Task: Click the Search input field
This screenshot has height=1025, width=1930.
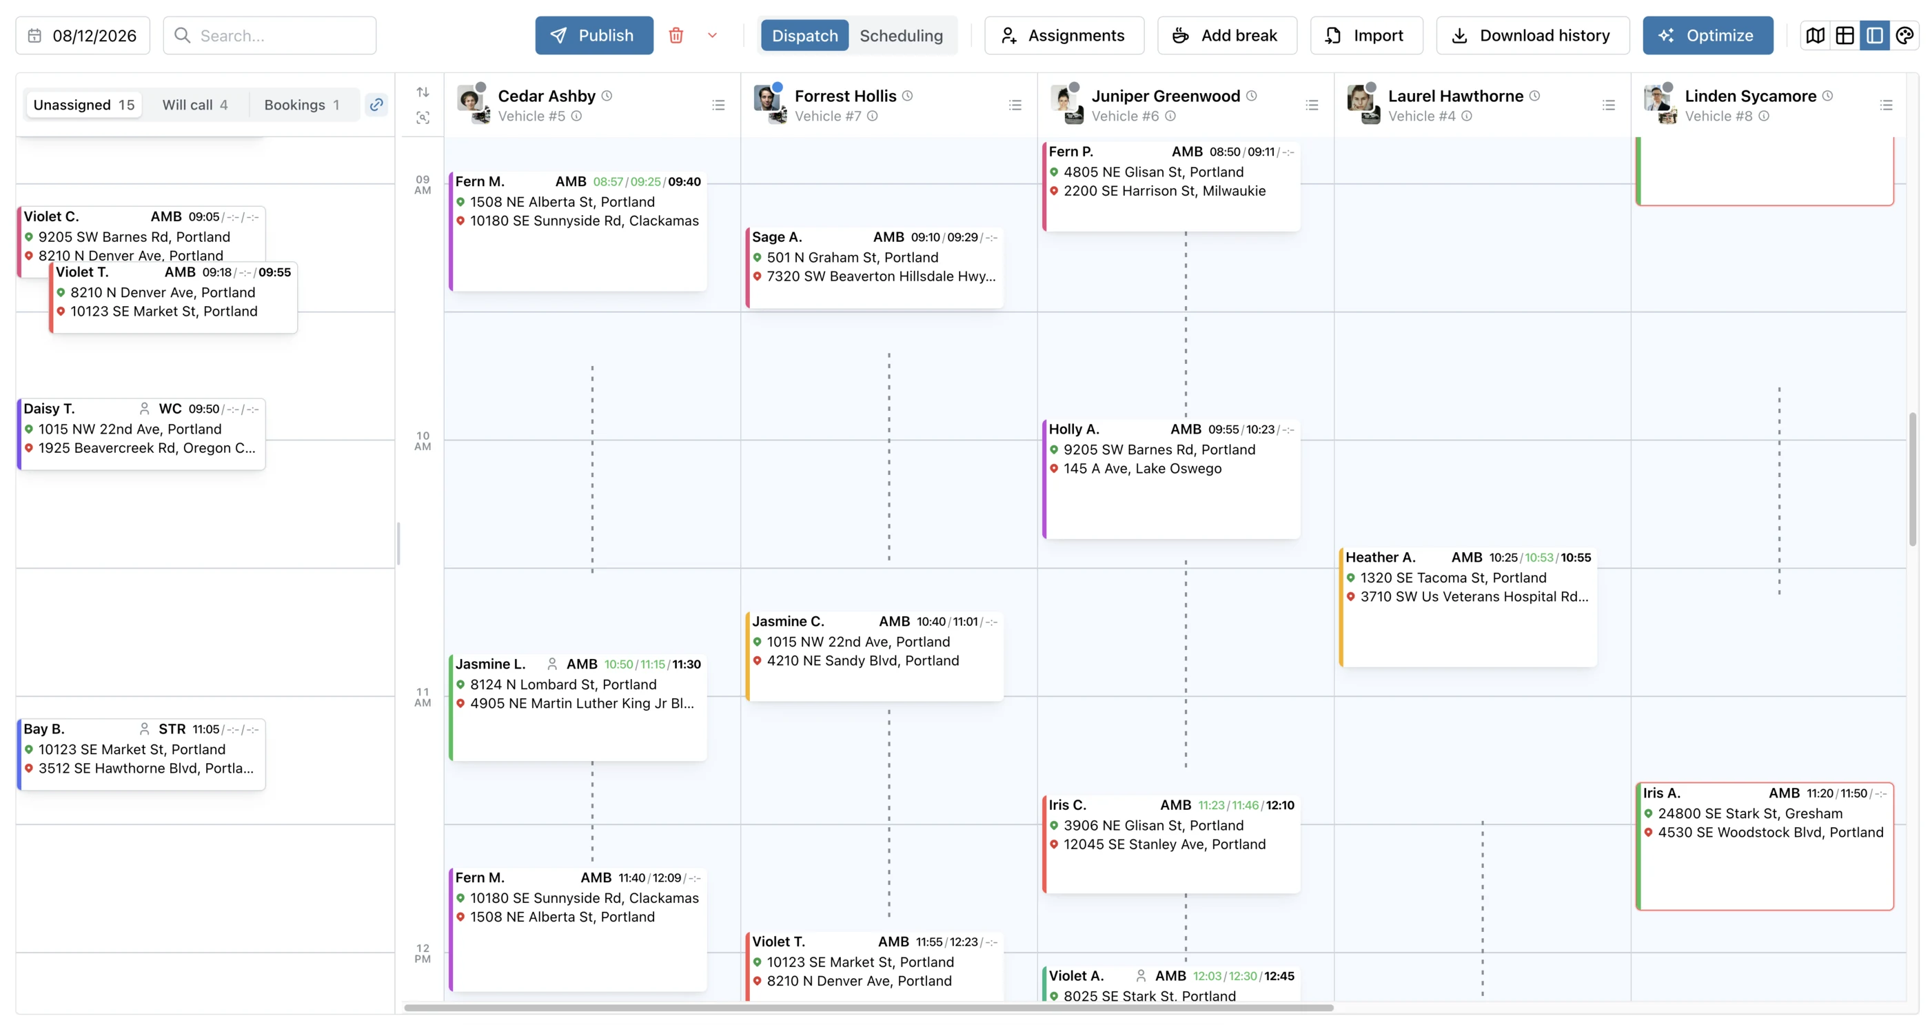Action: point(270,35)
